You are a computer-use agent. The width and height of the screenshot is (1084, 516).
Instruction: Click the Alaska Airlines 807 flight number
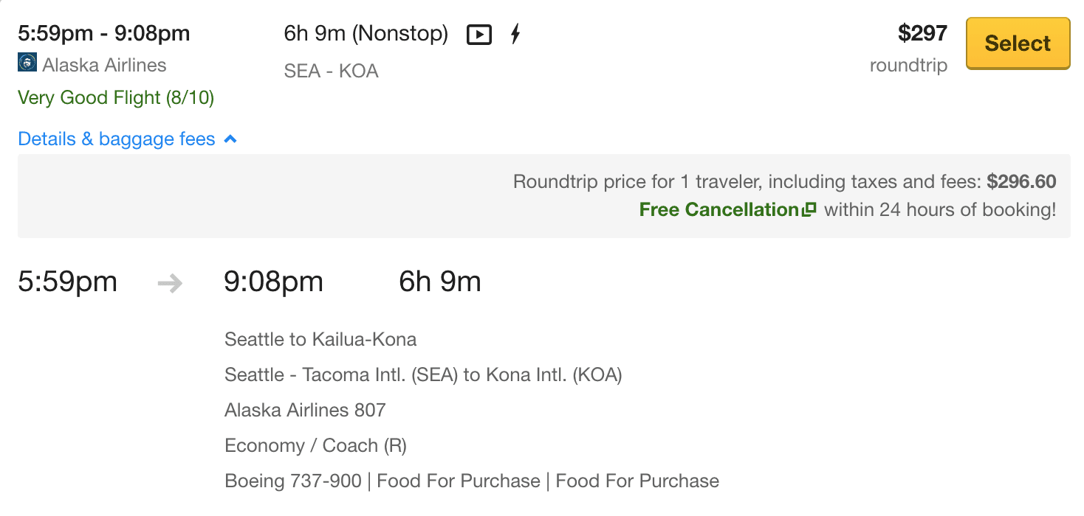[x=305, y=410]
